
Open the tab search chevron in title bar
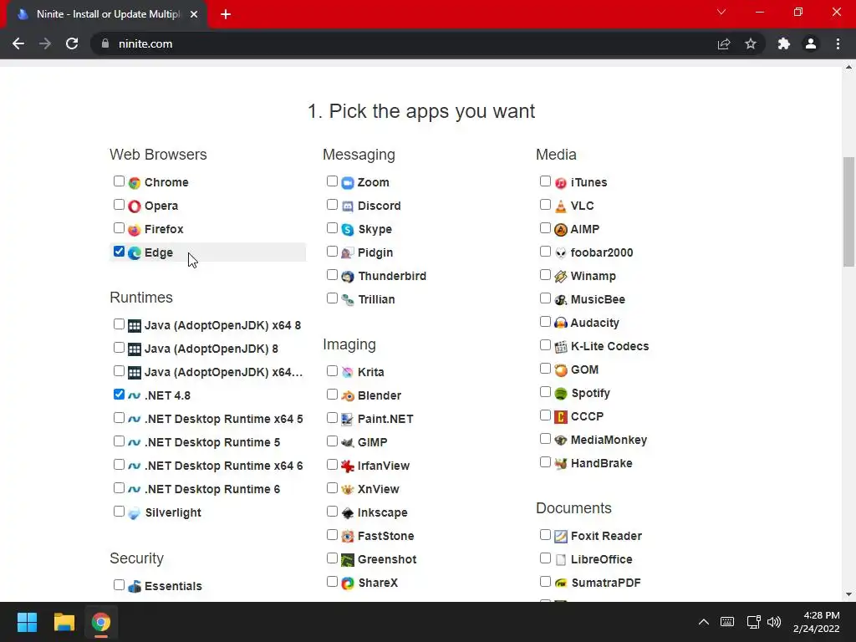(721, 12)
